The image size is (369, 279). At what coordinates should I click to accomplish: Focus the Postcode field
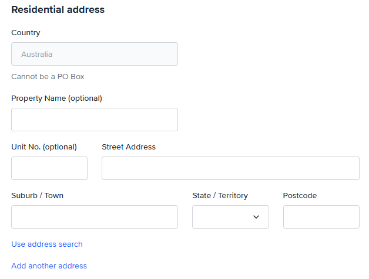click(321, 217)
